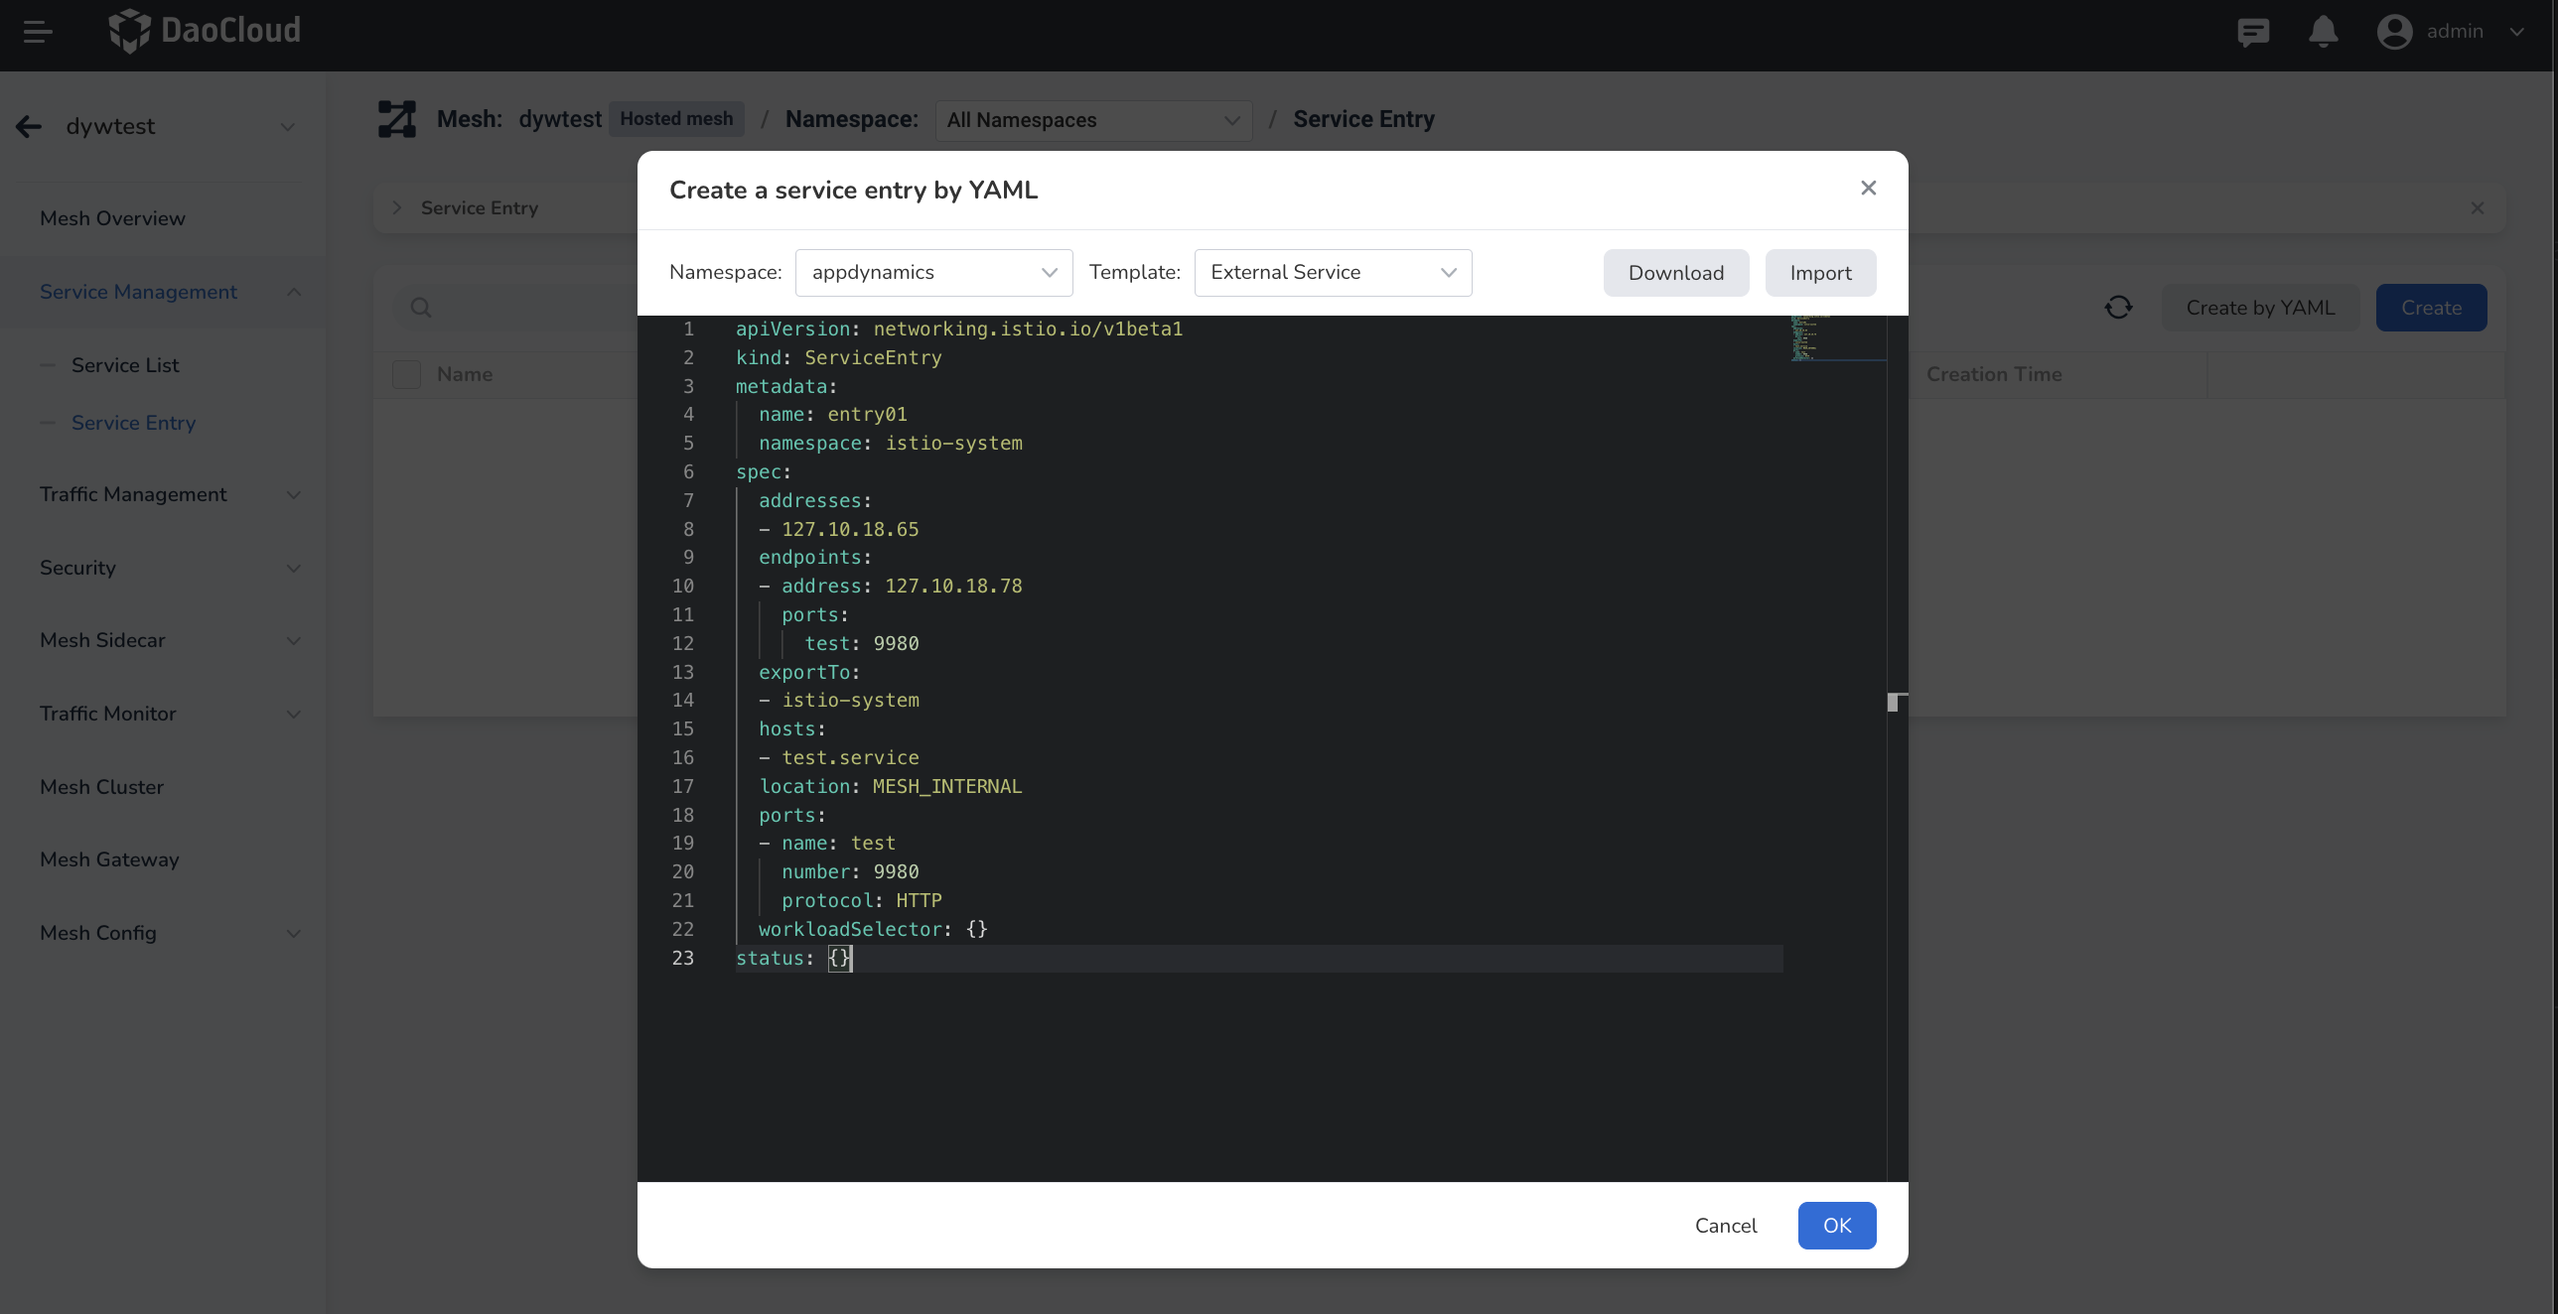Viewport: 2558px width, 1314px height.
Task: Open Mesh Cluster in the sidebar
Action: point(101,787)
